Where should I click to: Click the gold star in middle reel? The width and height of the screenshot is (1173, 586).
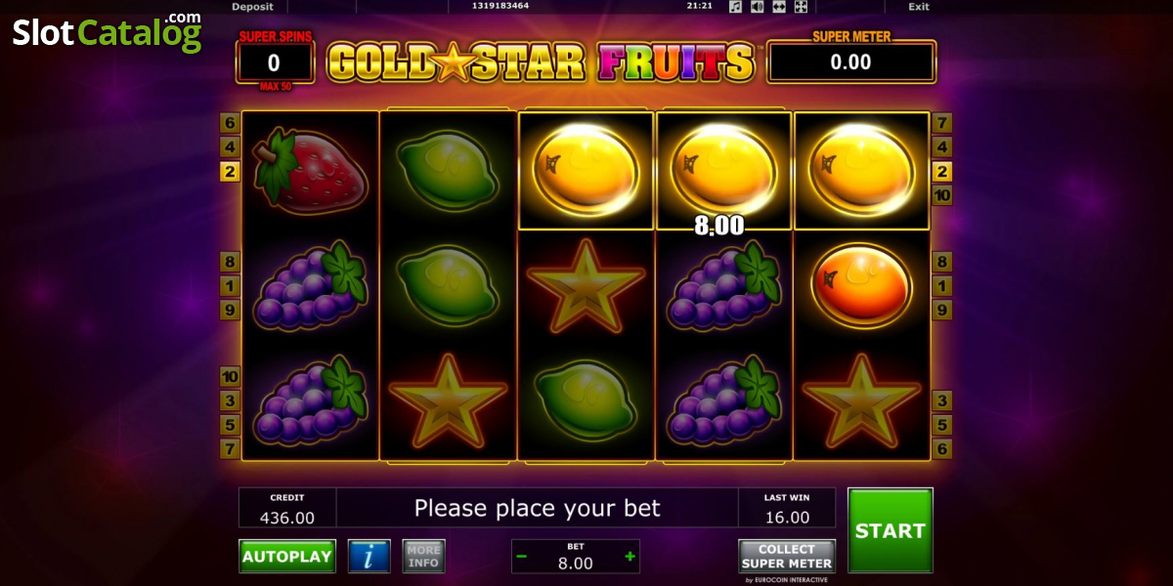tap(586, 286)
